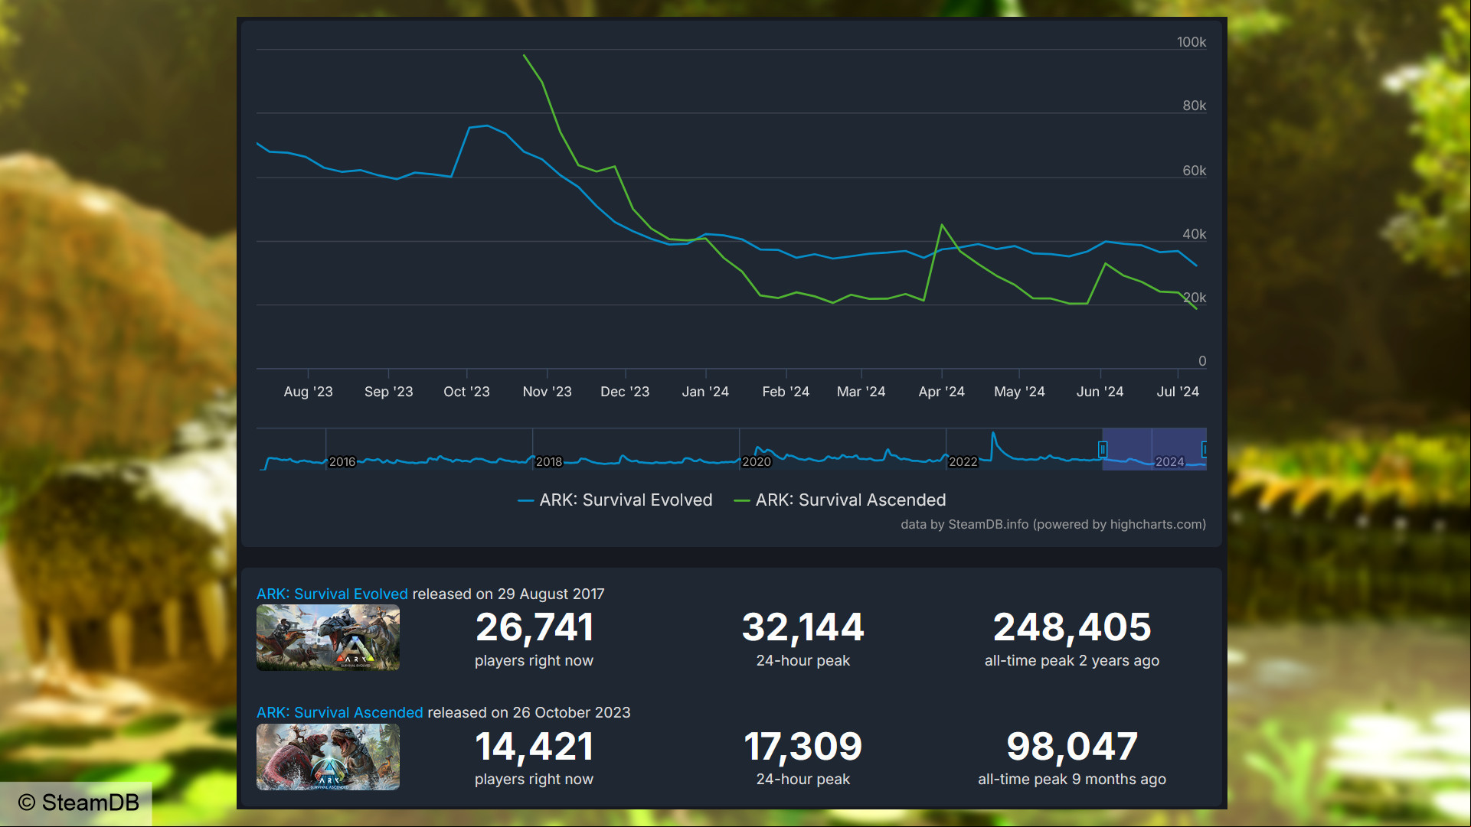The image size is (1471, 827).
Task: Click the 32,144 24-hour peak value
Action: (x=803, y=627)
